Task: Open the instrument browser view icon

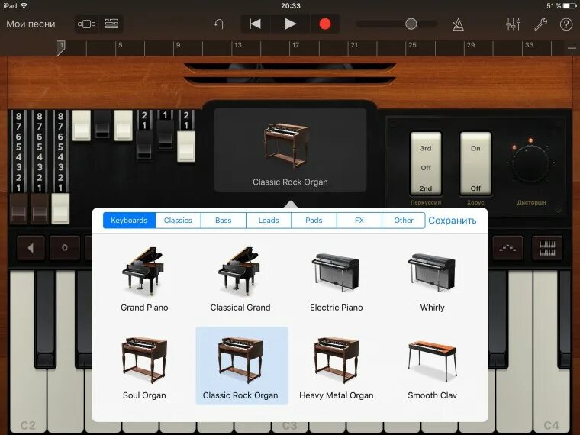Action: [86, 24]
